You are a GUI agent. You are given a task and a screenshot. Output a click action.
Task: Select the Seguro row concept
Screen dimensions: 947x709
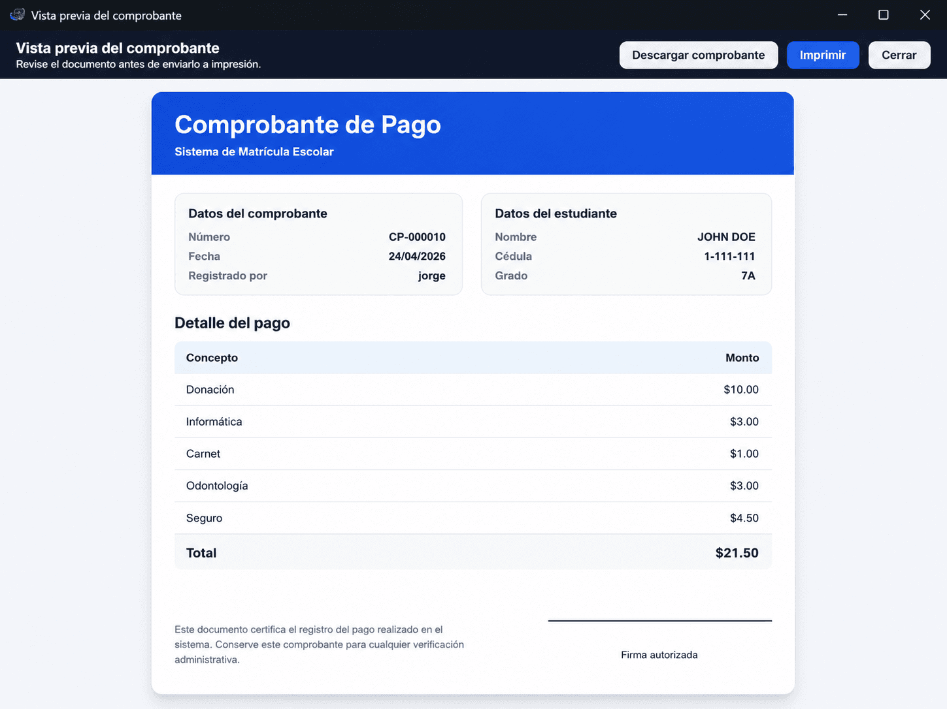pos(204,518)
